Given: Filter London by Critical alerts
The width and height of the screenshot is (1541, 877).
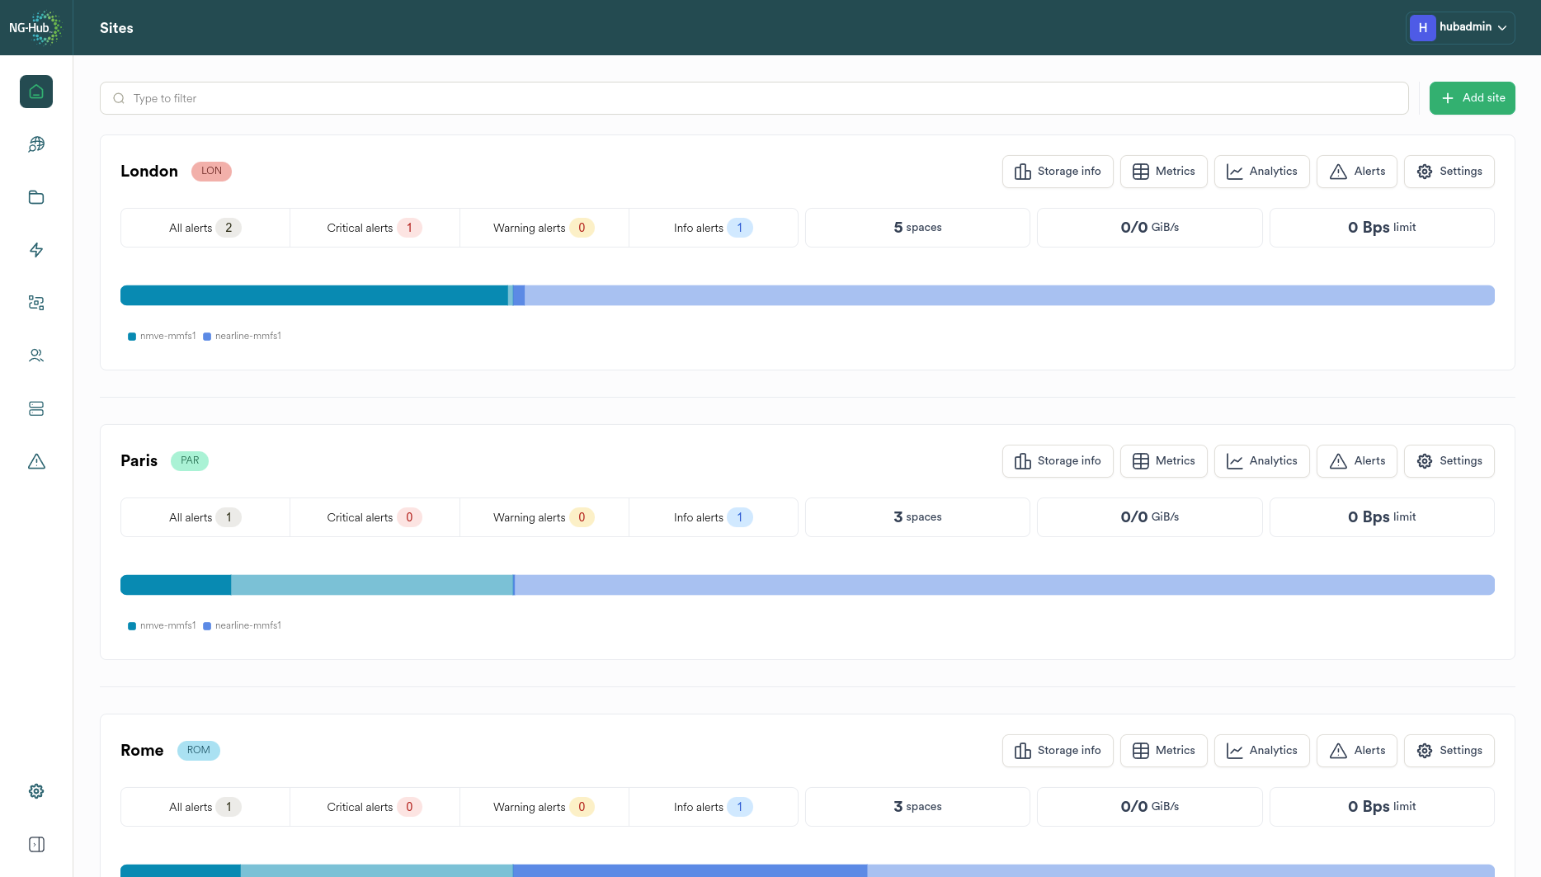Looking at the screenshot, I should (x=374, y=228).
